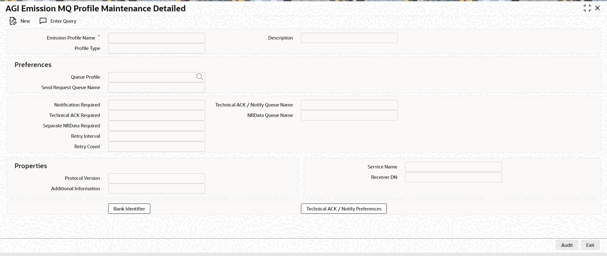Click the Retry Interval label
Viewport: 607px width, 256px height.
[85, 136]
